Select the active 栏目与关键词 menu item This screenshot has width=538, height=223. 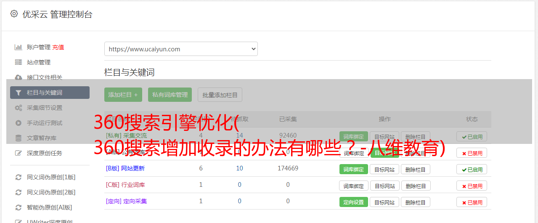point(50,93)
